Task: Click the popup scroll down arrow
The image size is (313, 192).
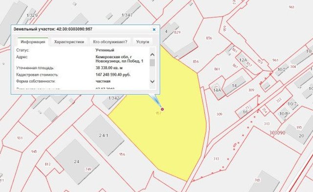Action: tap(153, 81)
